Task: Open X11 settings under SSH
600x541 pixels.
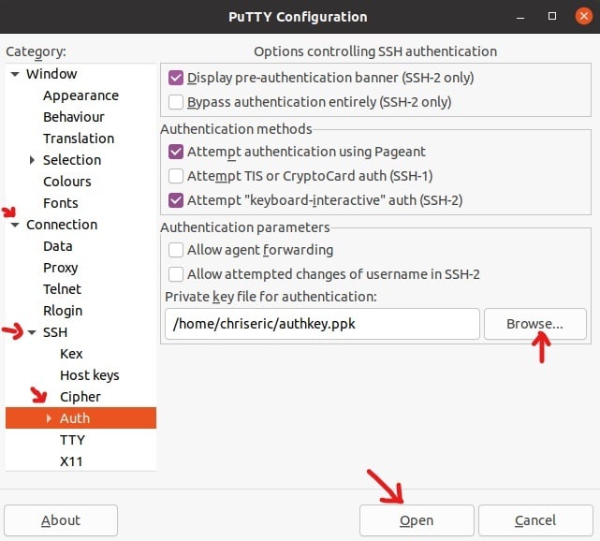Action: pos(71,461)
